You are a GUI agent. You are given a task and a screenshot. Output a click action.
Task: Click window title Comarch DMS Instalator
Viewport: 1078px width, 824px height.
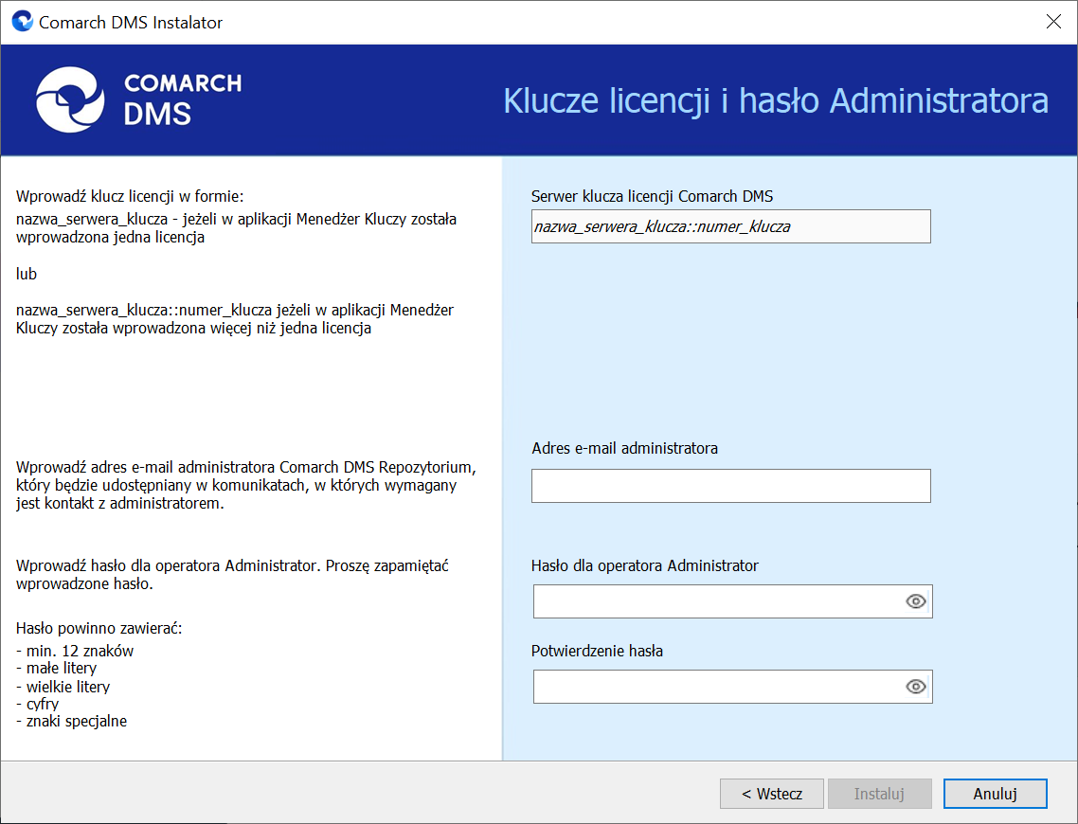coord(131,22)
